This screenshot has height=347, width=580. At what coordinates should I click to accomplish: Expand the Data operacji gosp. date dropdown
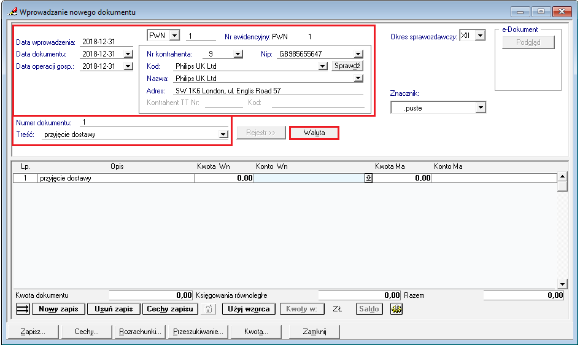[x=128, y=66]
